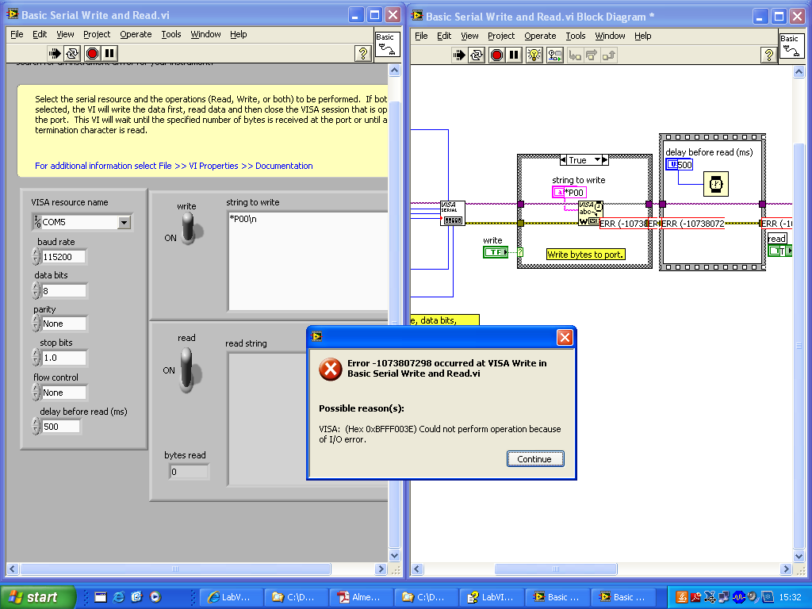This screenshot has width=812, height=609.
Task: Click the VI Properties documentation text
Action: (174, 166)
